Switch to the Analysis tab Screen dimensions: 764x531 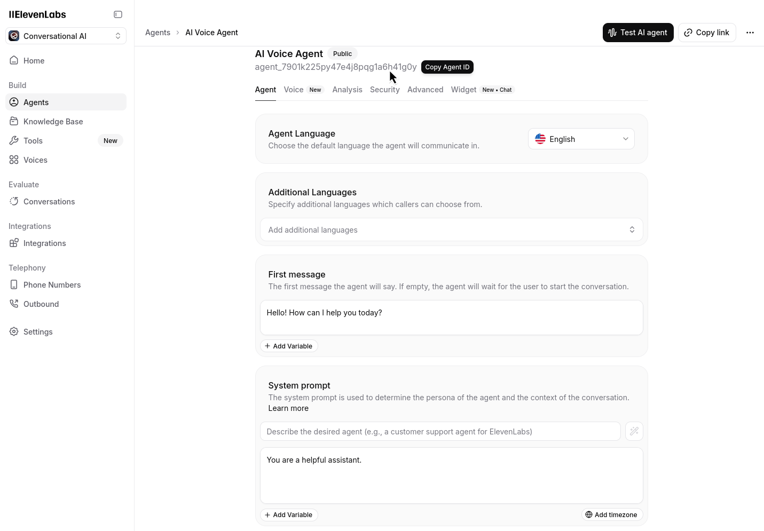pos(347,90)
